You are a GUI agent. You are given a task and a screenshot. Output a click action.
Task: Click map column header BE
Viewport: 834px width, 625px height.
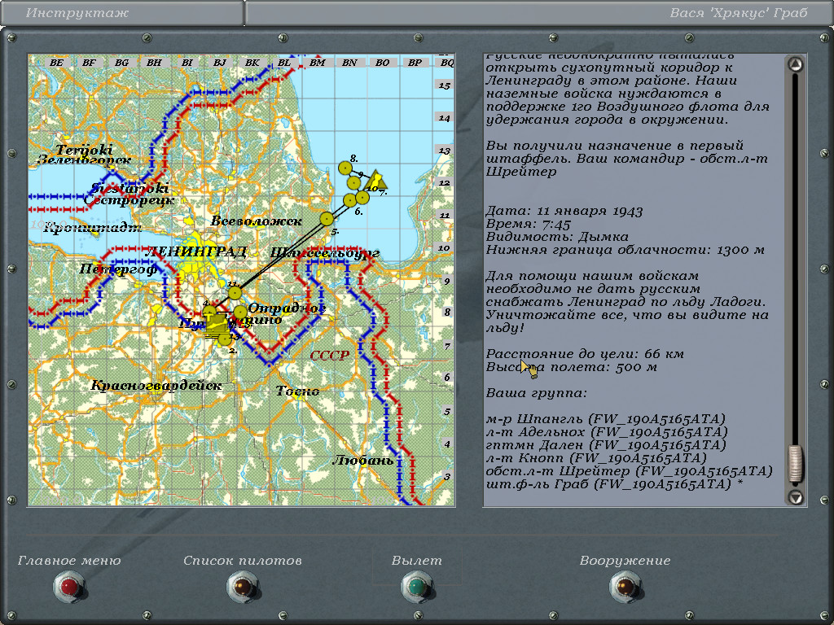pos(56,63)
